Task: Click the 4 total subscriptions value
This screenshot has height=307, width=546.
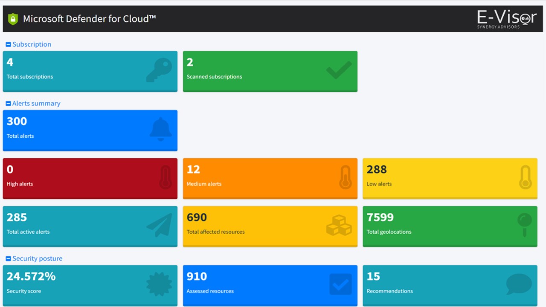Action: point(10,62)
